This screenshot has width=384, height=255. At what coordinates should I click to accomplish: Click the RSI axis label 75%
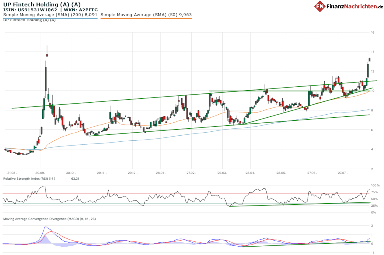(x=374, y=192)
